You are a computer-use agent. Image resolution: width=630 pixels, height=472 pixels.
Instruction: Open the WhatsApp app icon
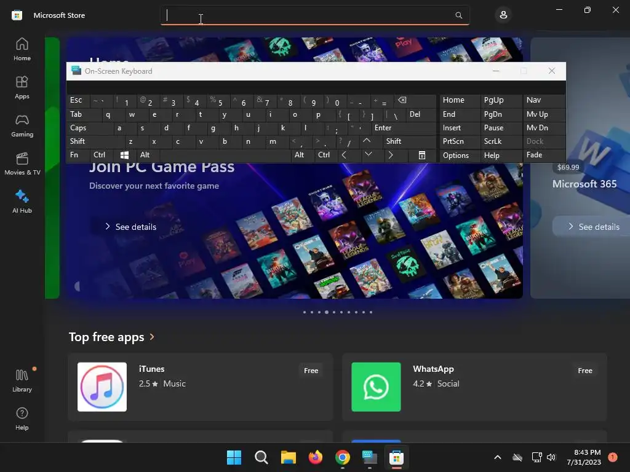pyautogui.click(x=376, y=387)
